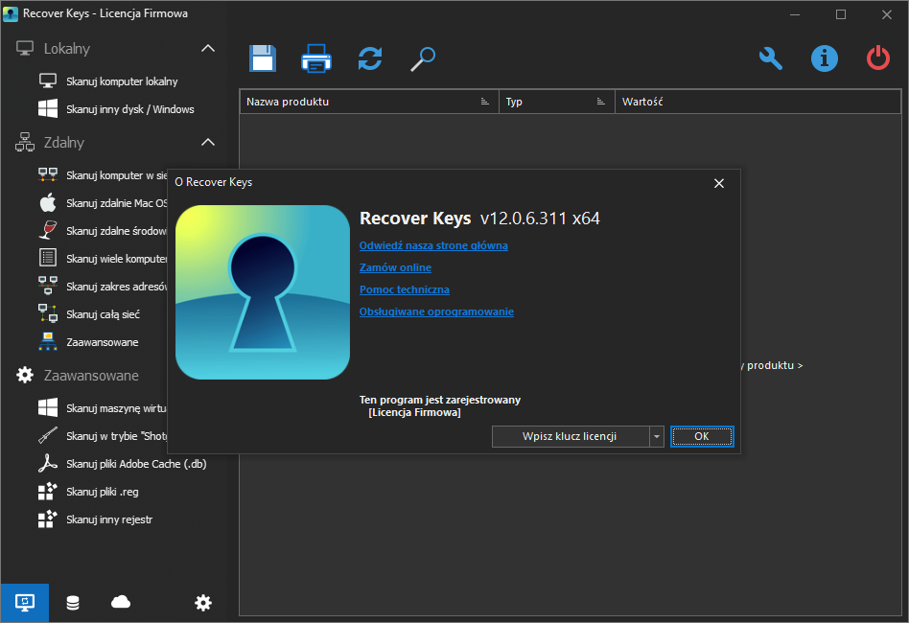Click the registry icon beside Skanuj pliki .reg
The width and height of the screenshot is (909, 623).
(48, 491)
